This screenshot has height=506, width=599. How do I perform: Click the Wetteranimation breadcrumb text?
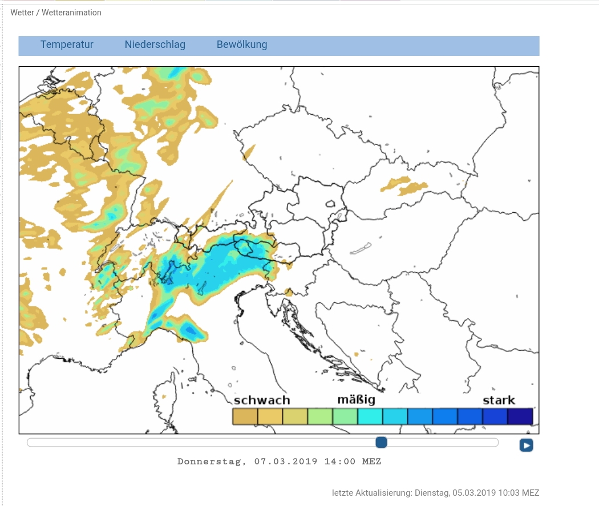[x=71, y=13]
